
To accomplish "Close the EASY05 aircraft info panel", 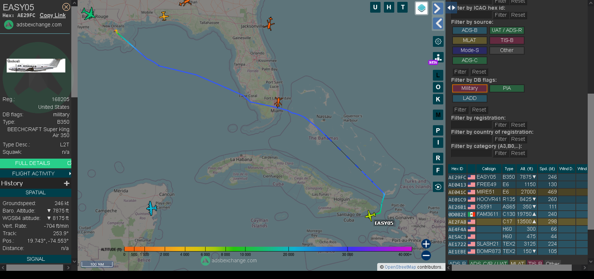I will (66, 7).
